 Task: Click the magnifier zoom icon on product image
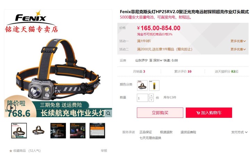click(x=108, y=113)
